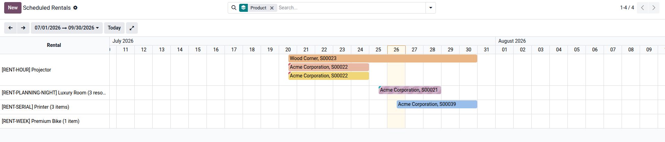Remove the Product filter facet
The width and height of the screenshot is (665, 142).
[x=272, y=8]
